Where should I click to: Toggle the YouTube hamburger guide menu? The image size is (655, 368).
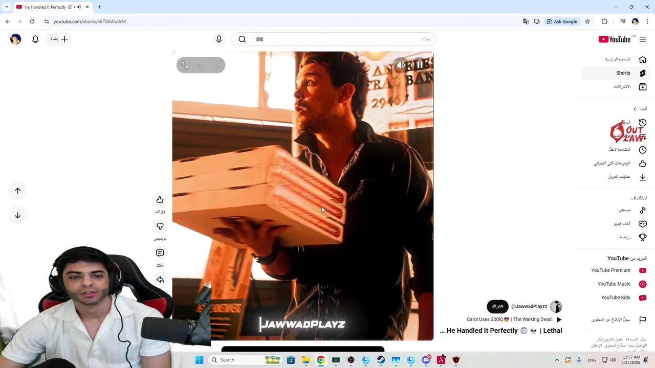click(643, 39)
